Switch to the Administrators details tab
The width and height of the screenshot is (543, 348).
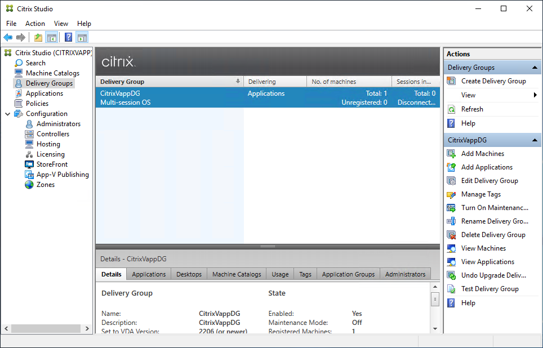point(405,274)
